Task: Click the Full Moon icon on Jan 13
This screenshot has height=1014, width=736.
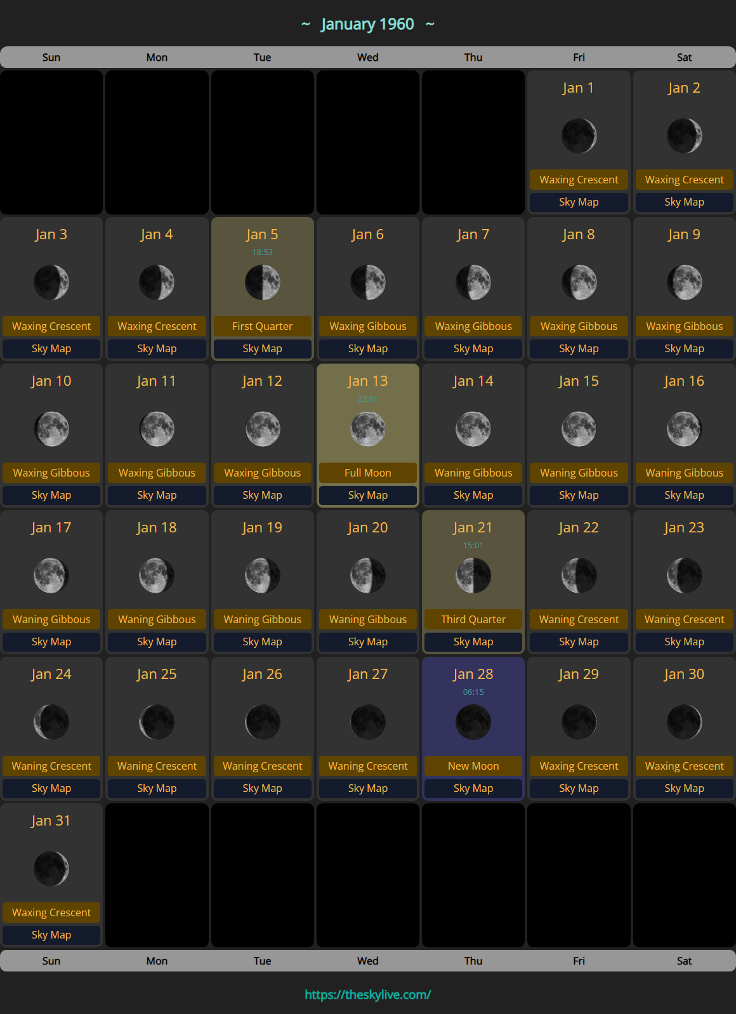Action: [x=367, y=429]
